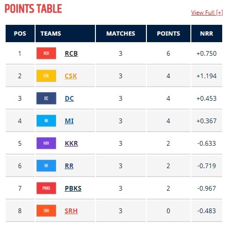Click the light blue MI team badge
Screen dimensions: 225x230
[x=46, y=121]
